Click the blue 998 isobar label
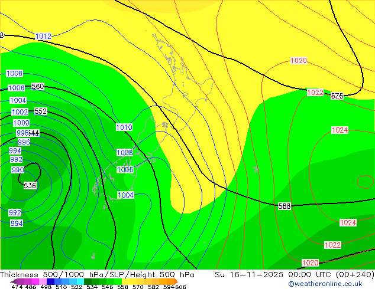375x289 pixels. pos(22,133)
